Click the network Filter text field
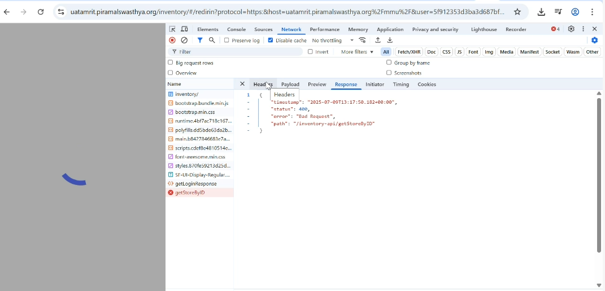The height and width of the screenshot is (291, 605). [236, 52]
